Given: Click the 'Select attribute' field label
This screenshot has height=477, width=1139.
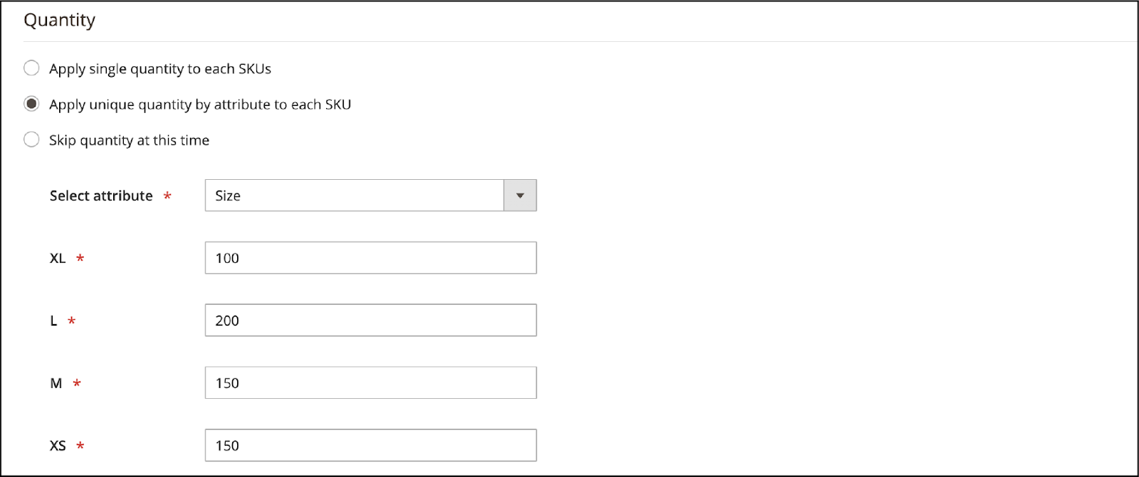Looking at the screenshot, I should click(101, 195).
